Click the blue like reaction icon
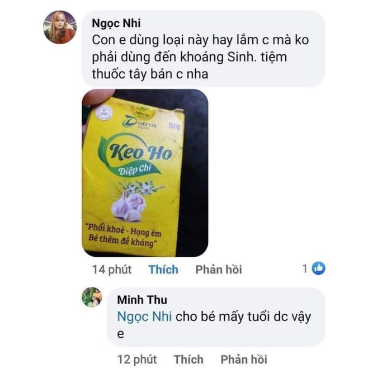This screenshot has height=368, width=368. click(x=318, y=268)
